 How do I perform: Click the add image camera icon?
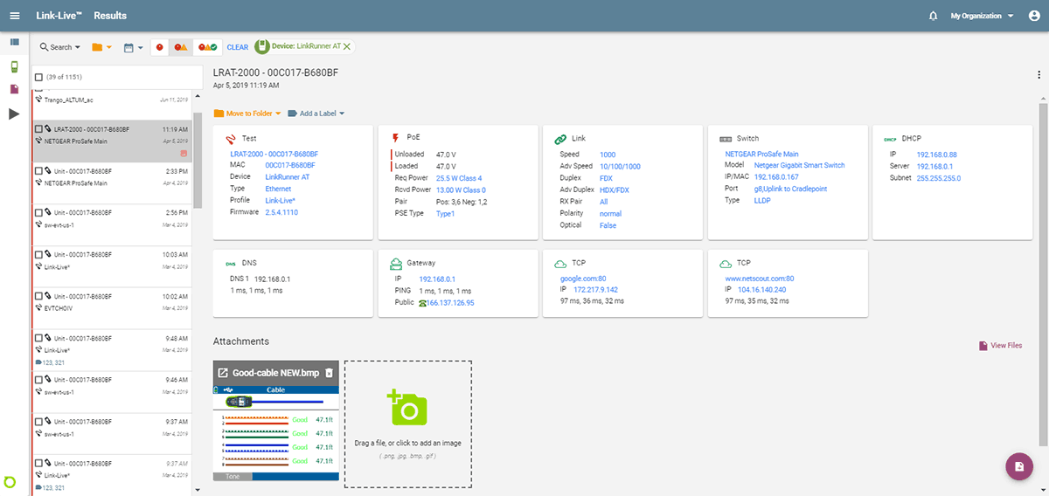tap(406, 407)
